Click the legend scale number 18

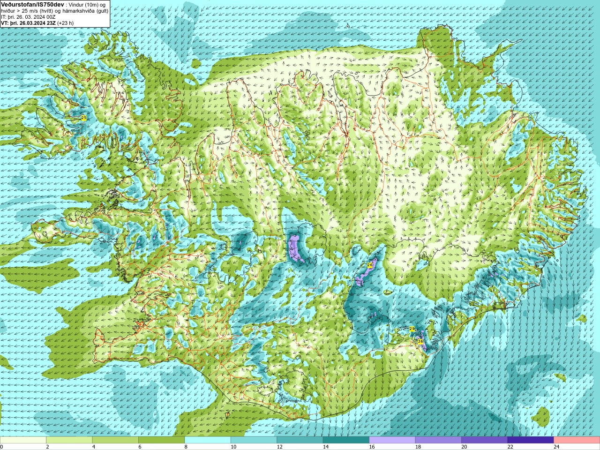(418, 447)
